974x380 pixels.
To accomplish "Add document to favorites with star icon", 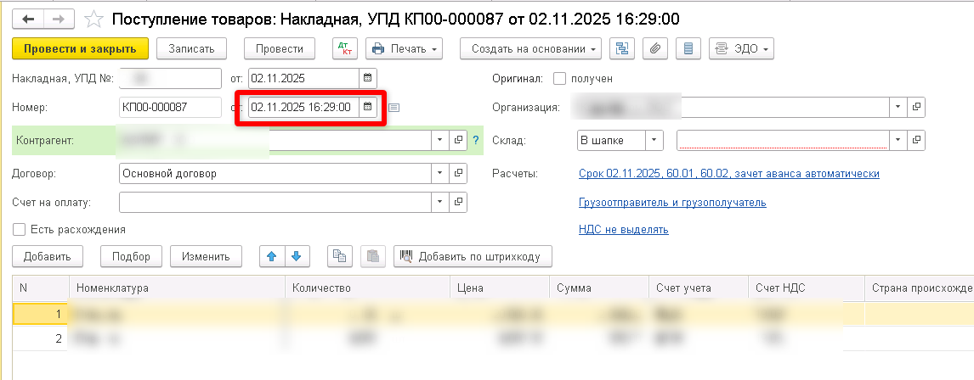I will (93, 20).
